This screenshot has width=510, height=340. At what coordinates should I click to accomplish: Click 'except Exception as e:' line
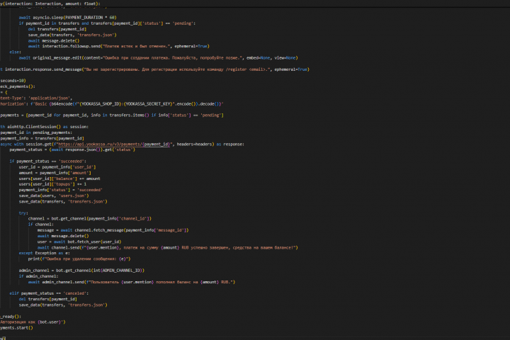[44, 253]
